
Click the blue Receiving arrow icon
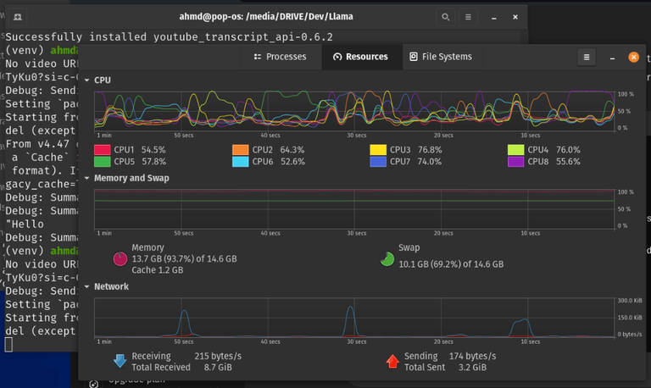point(120,362)
